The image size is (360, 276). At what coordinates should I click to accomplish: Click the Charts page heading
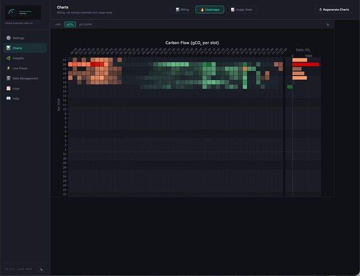click(63, 7)
